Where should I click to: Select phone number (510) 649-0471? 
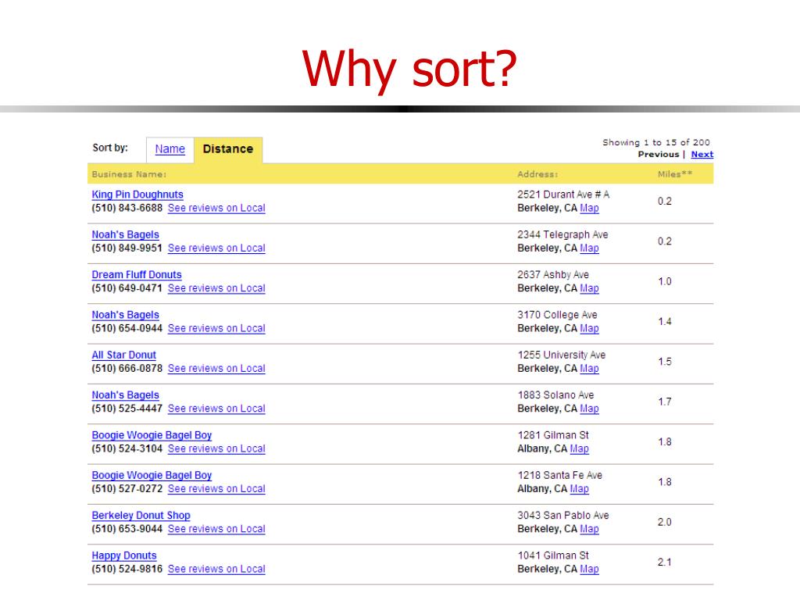tap(127, 288)
